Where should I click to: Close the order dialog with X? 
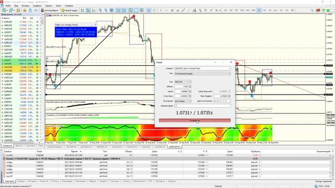[x=231, y=62]
